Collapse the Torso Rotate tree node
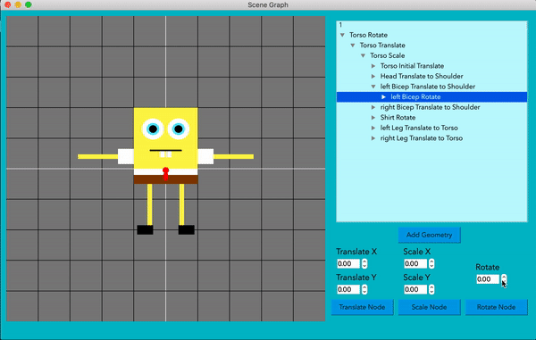The width and height of the screenshot is (536, 340). click(x=342, y=35)
